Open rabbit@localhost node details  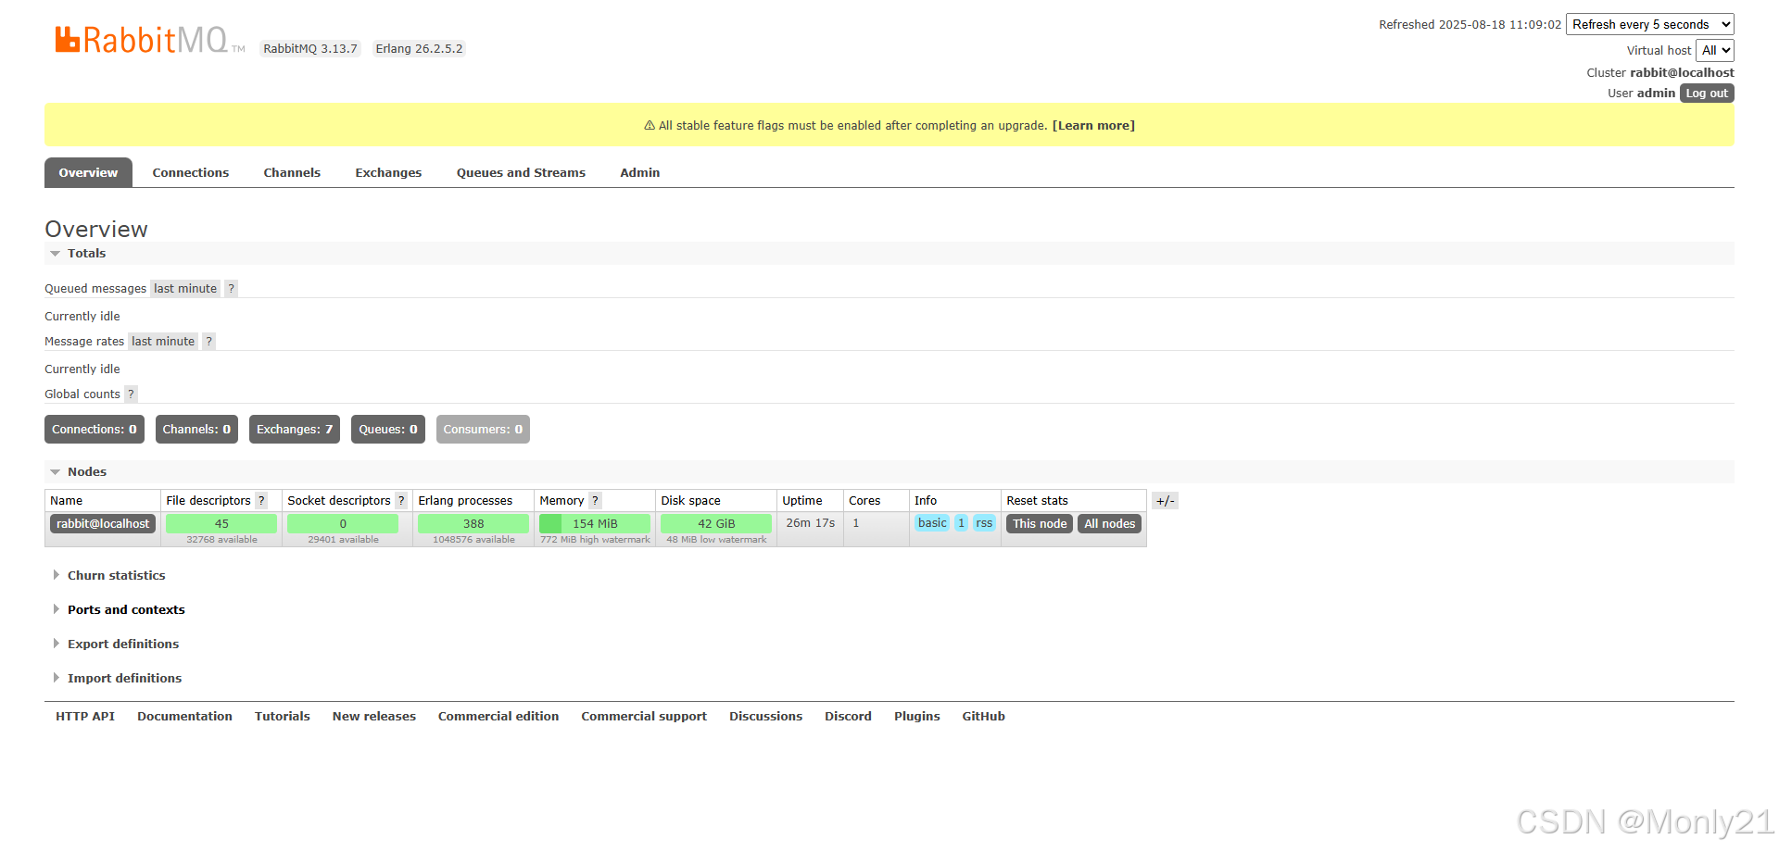(103, 524)
